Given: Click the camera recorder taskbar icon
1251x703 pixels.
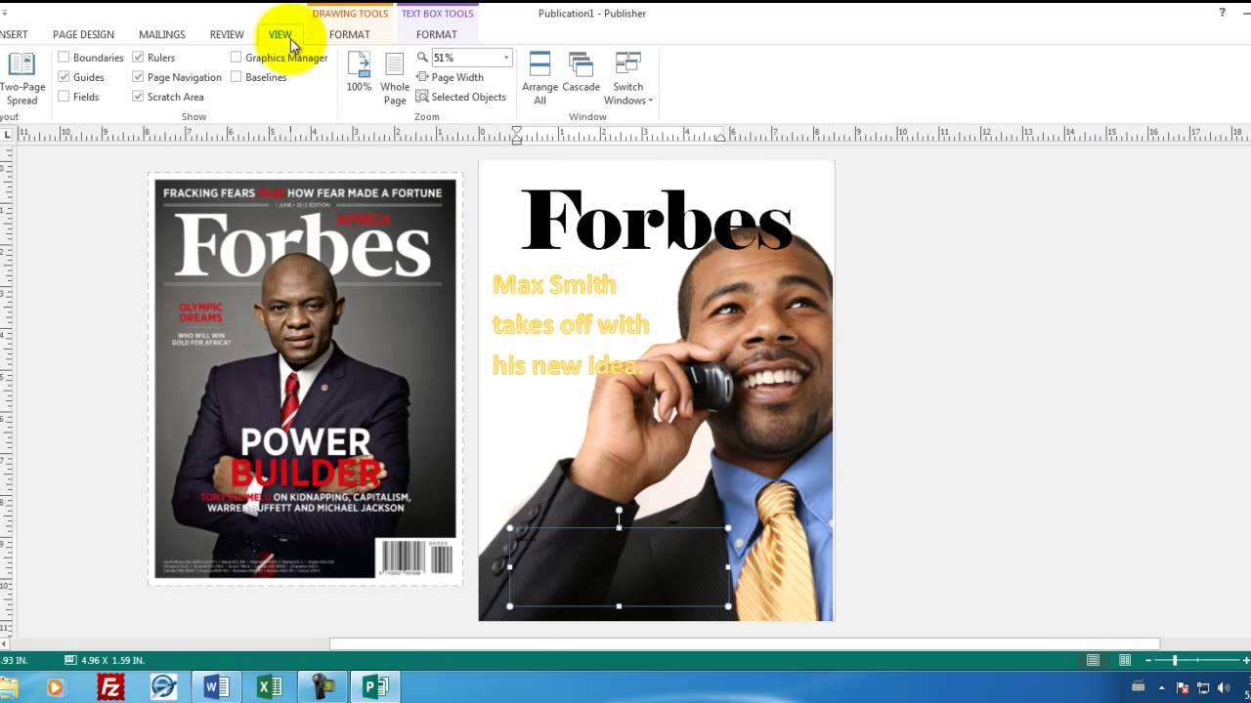Looking at the screenshot, I should point(323,687).
